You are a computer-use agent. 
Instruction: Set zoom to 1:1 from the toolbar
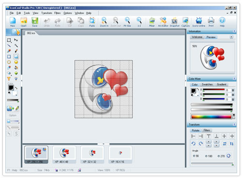[139, 22]
